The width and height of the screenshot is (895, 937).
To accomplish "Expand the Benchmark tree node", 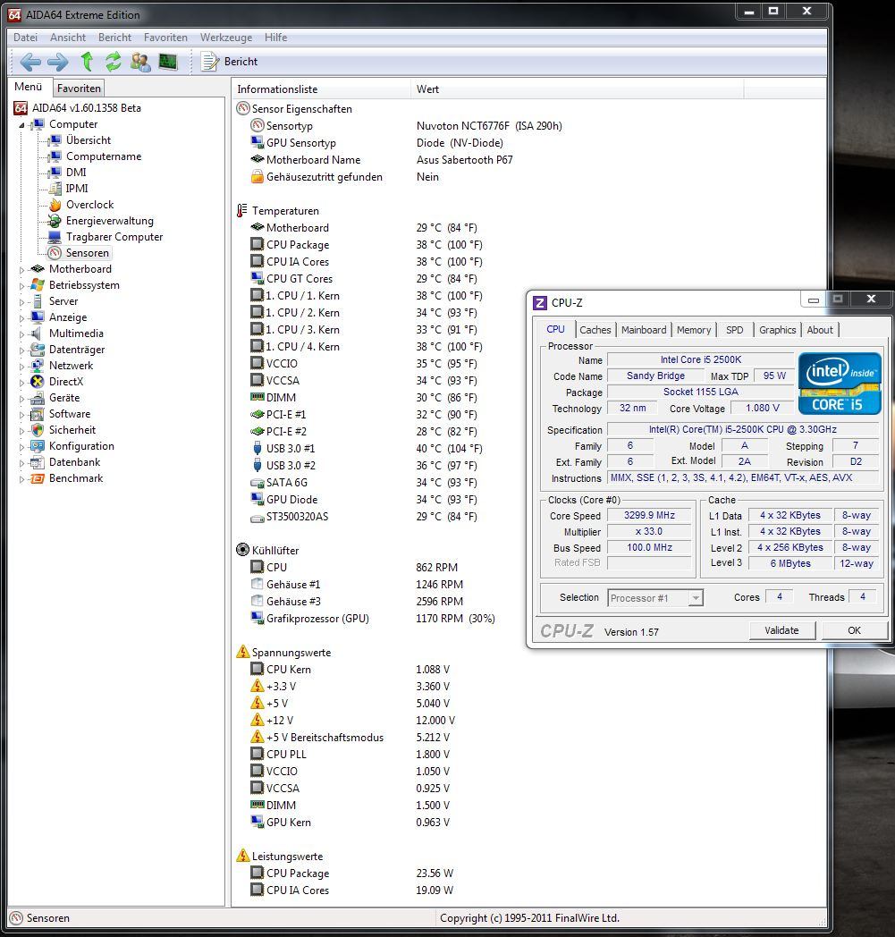I will [22, 478].
